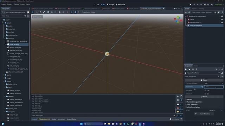Expand the Physics Interpolation section
225x126 pixels.
pyautogui.click(x=194, y=102)
